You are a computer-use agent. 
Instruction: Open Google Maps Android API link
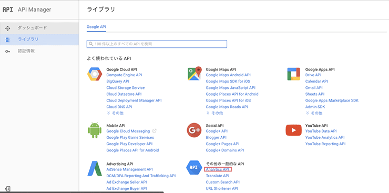(x=228, y=75)
